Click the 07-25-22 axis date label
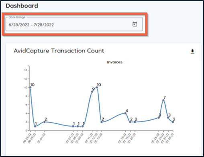The width and height of the screenshot is (204, 157). point(155,138)
